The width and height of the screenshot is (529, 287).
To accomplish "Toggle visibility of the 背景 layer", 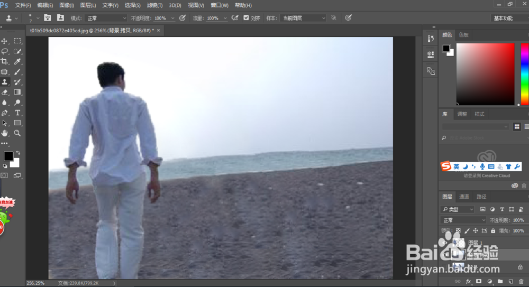I will point(445,266).
